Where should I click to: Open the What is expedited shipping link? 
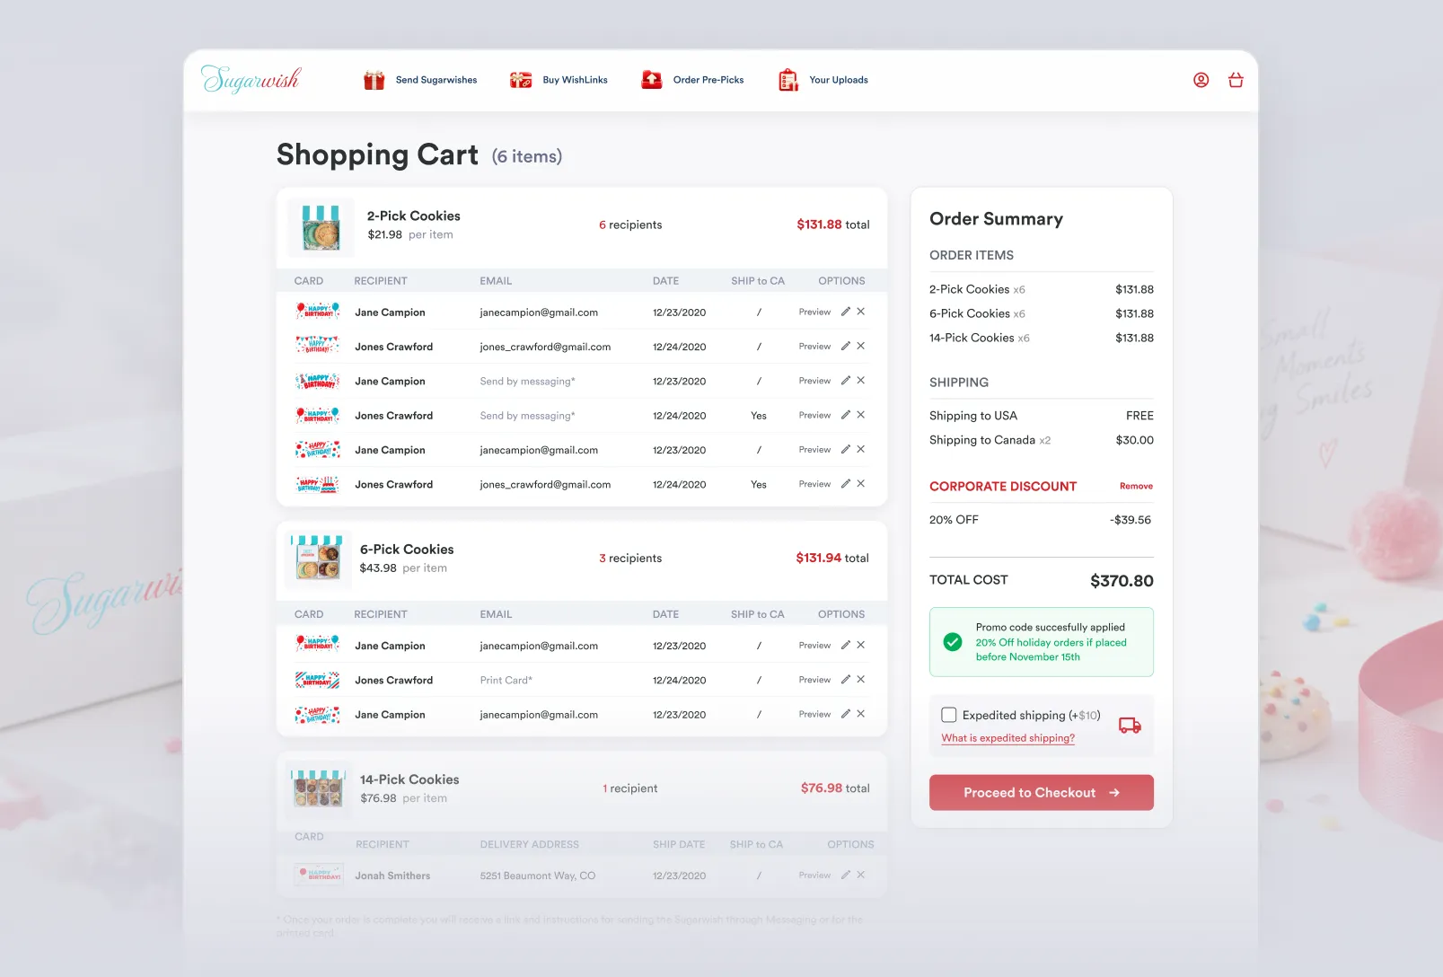[x=1007, y=738]
